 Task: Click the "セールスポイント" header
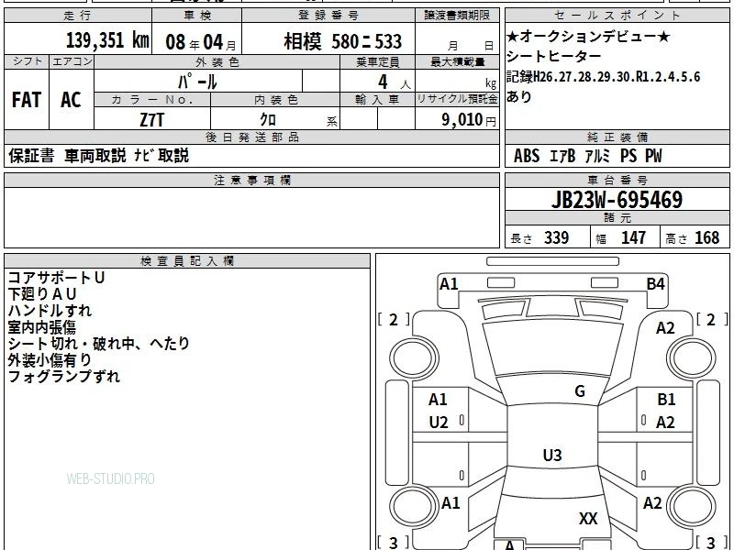[x=617, y=15]
